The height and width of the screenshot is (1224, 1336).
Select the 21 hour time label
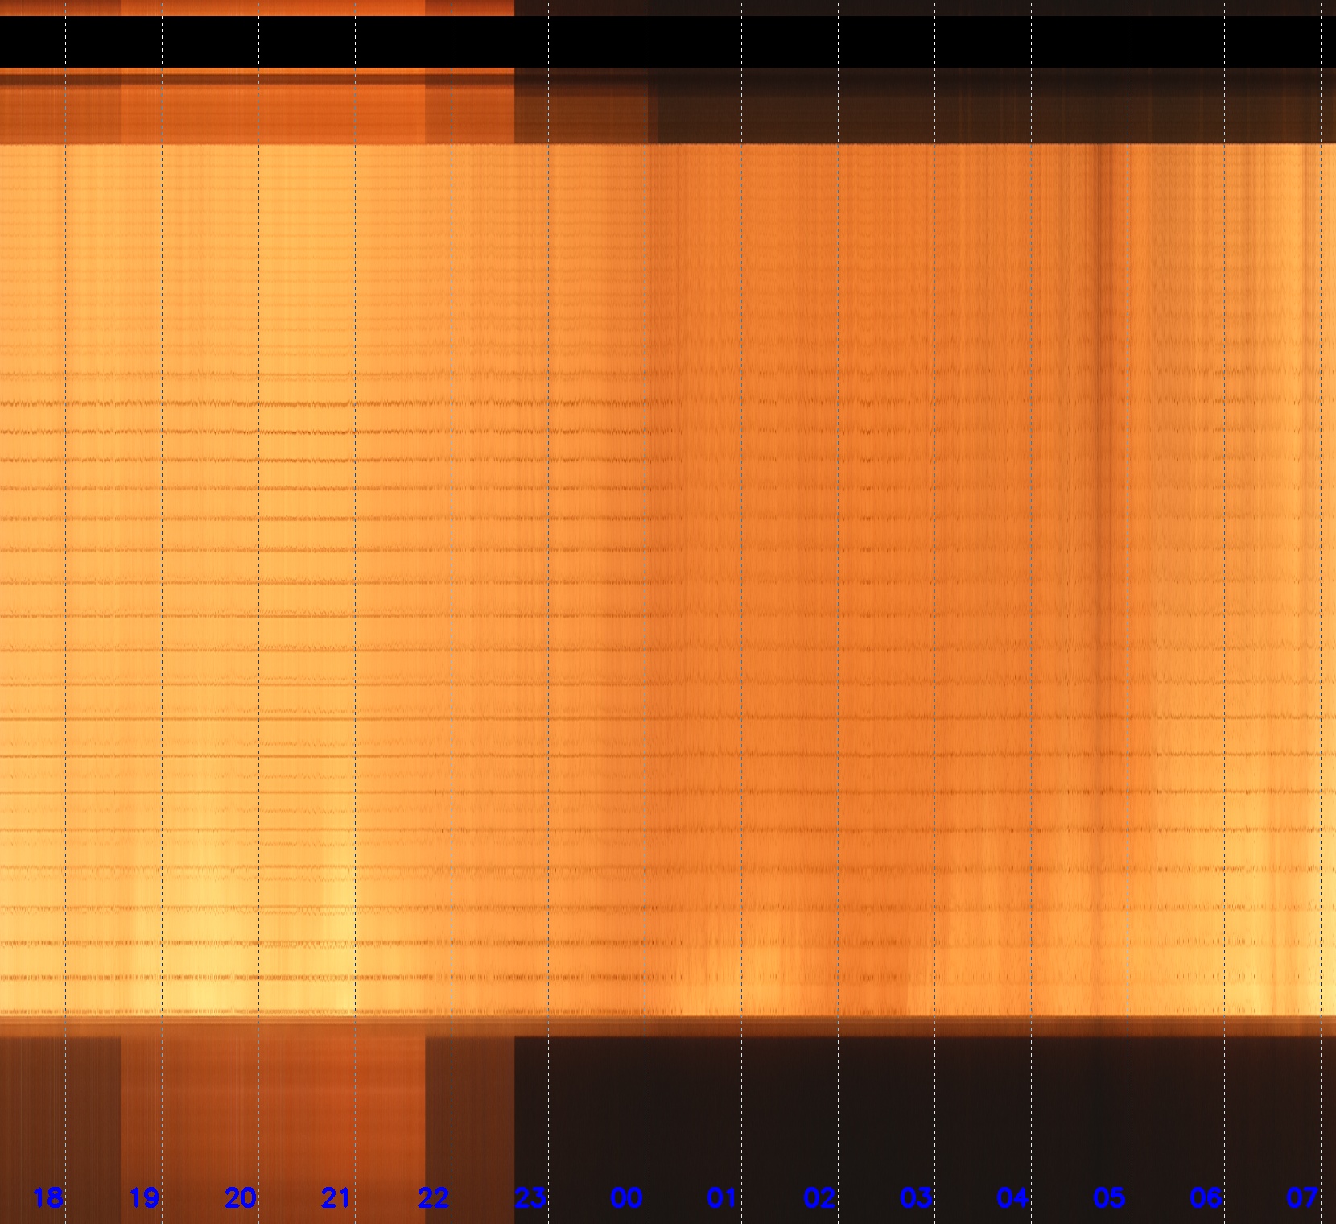click(x=336, y=1198)
